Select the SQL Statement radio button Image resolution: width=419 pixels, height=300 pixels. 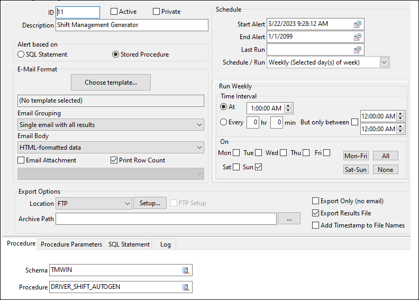coord(21,54)
